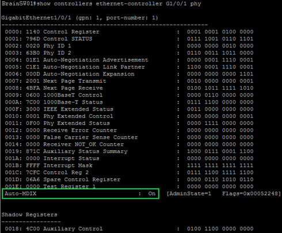Click the '1000Base-T Status' row

click(x=129, y=102)
